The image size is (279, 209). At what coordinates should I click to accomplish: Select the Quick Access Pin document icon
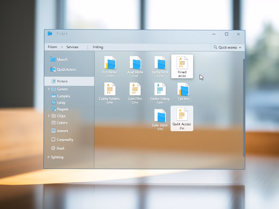click(x=182, y=114)
